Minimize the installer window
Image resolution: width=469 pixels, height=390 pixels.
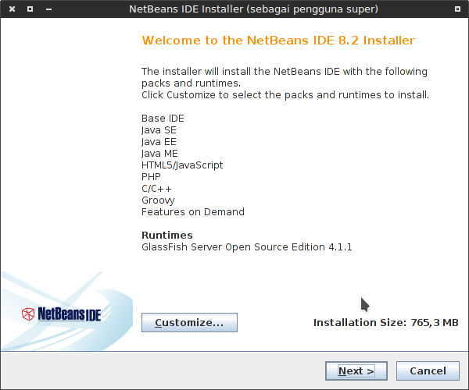point(48,9)
